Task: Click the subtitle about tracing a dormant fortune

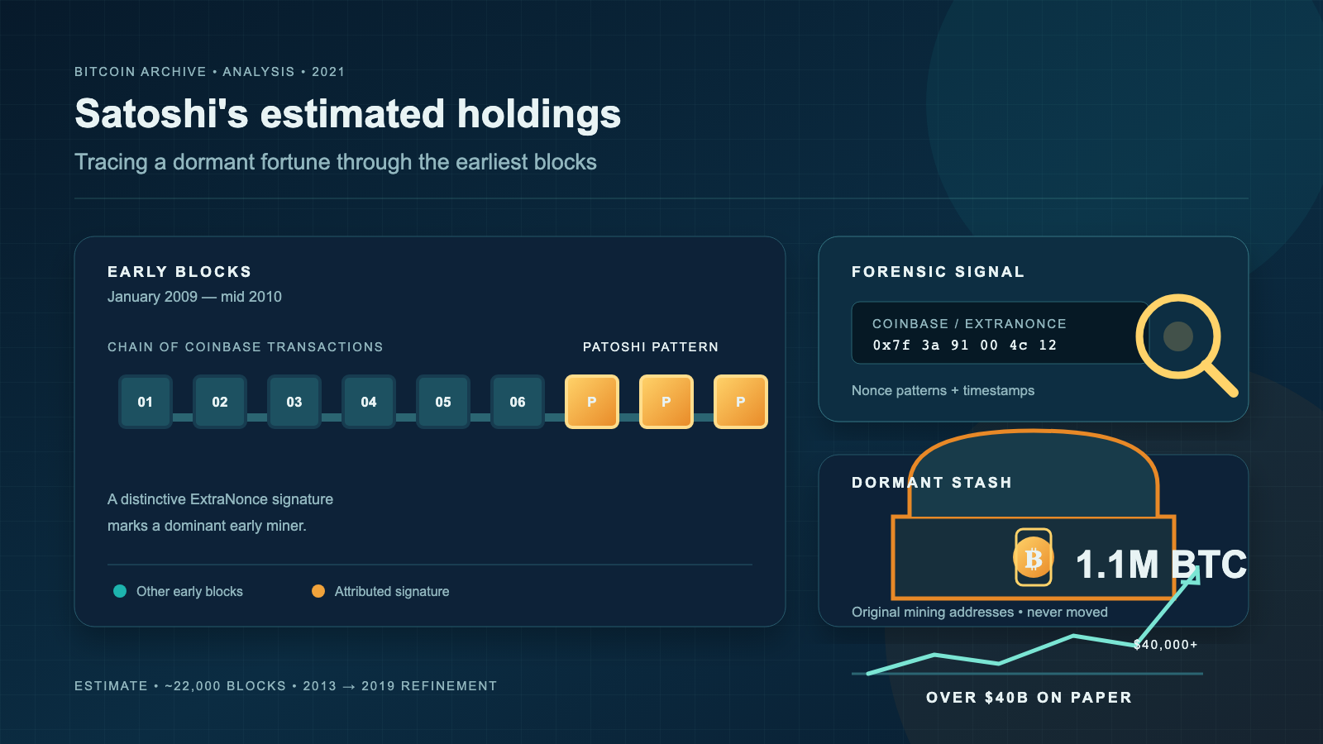Action: click(x=336, y=162)
